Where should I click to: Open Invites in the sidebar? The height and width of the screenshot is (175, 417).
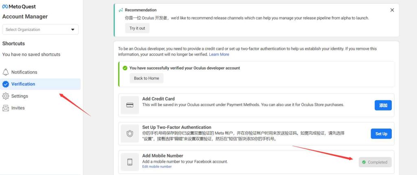click(18, 108)
